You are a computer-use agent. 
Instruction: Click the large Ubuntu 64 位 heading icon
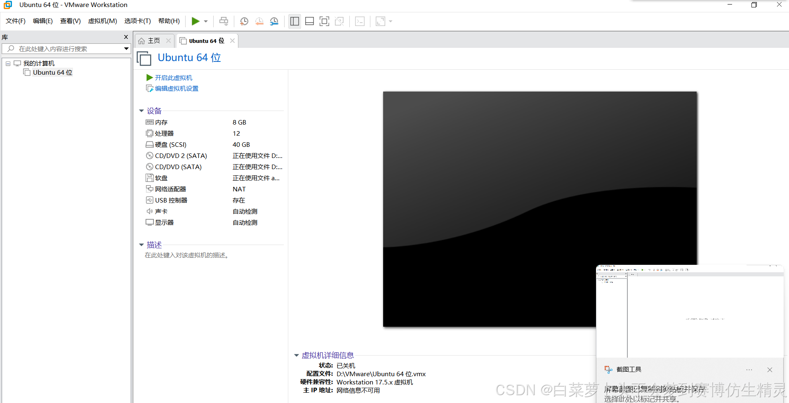coord(144,58)
